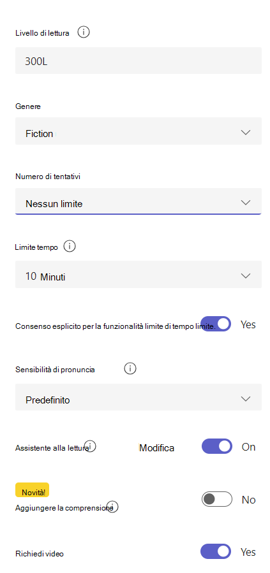Click the 300L reading level field
The image size is (270, 573).
click(139, 61)
